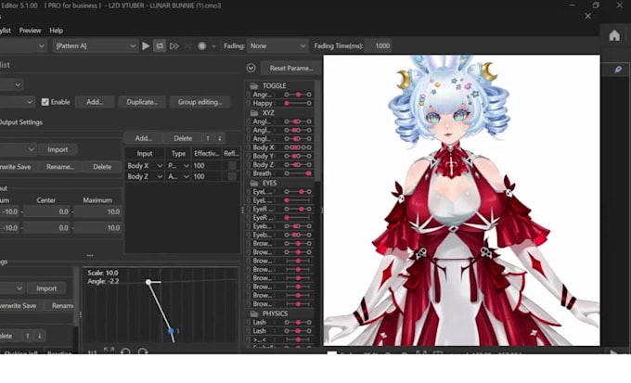The height and width of the screenshot is (383, 631).
Task: Adjust the Body Y parameter slider
Action: (x=298, y=156)
